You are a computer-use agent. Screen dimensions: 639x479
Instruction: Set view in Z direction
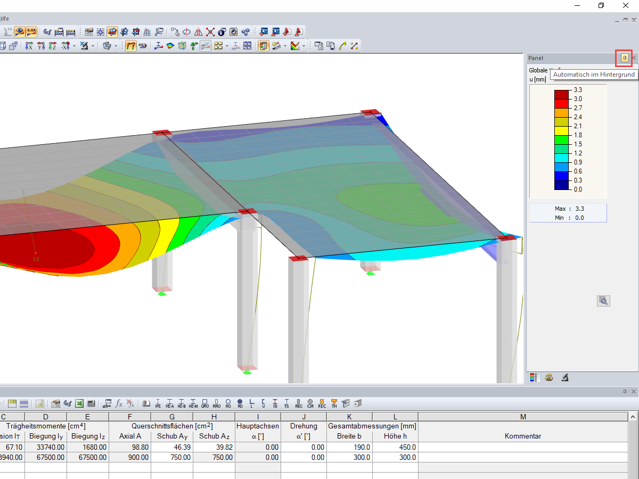[53, 46]
